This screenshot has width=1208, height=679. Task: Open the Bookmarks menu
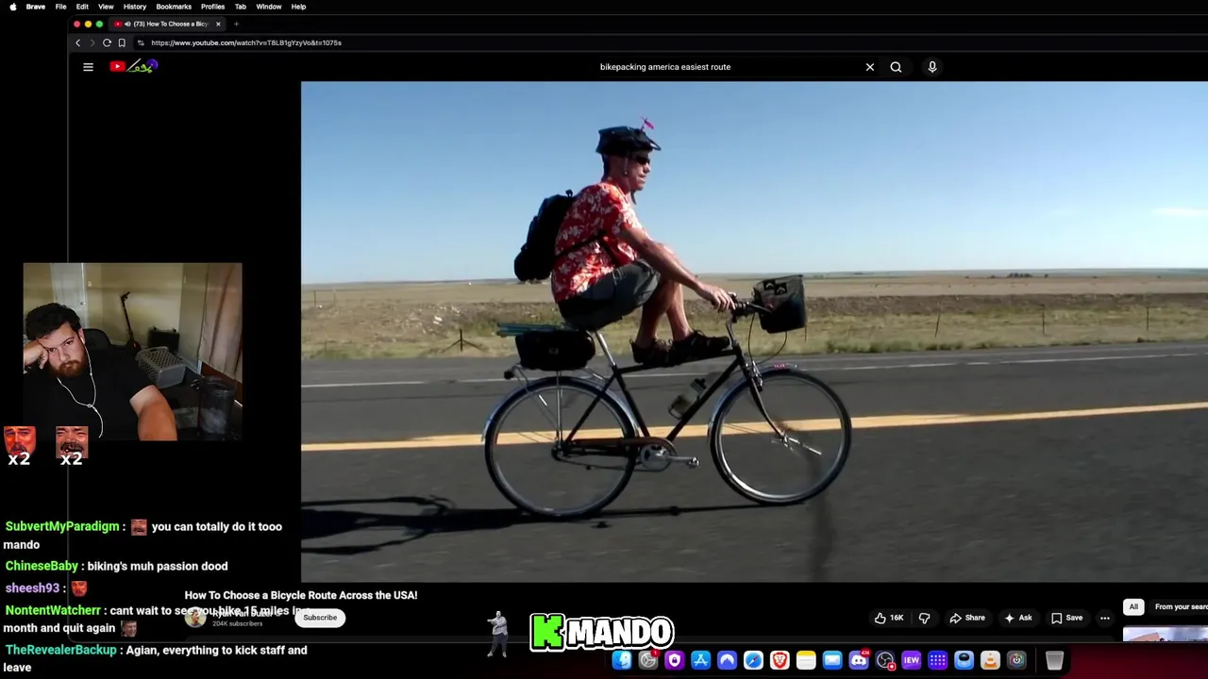point(174,7)
